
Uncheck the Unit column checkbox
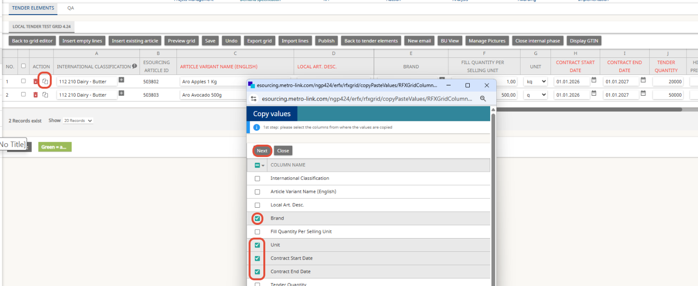[258, 245]
